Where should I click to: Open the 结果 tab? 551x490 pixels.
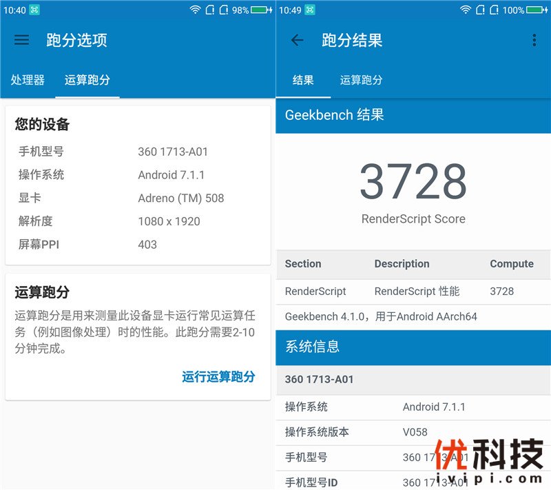tap(304, 80)
